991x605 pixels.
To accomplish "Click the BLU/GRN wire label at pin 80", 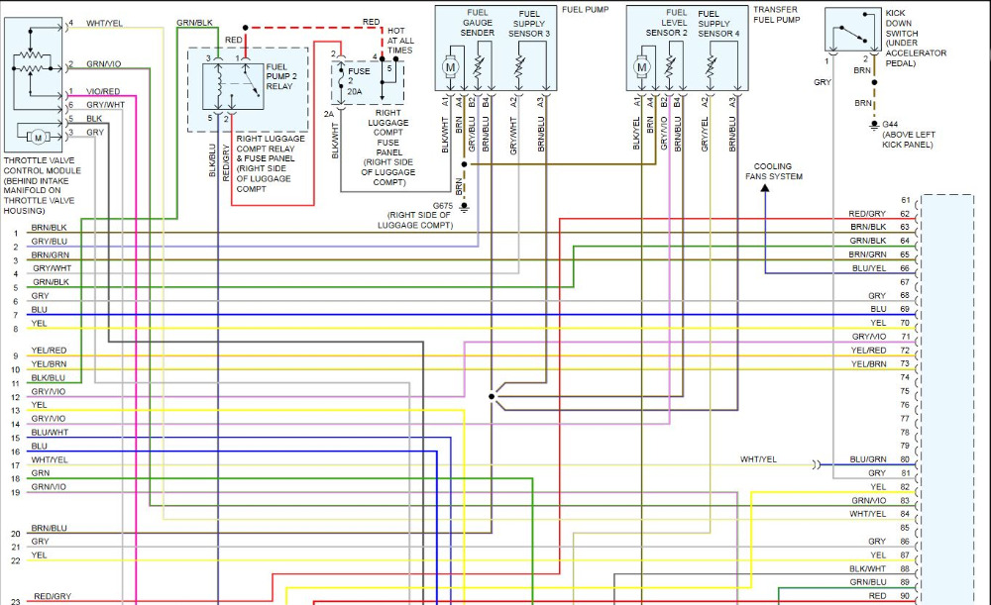I will click(867, 459).
